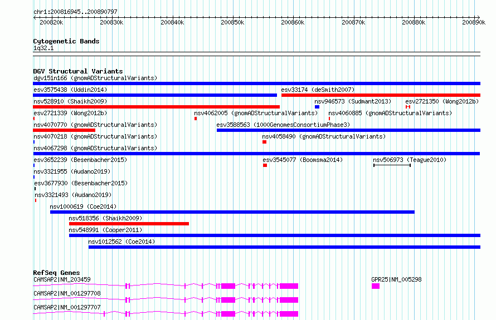Click the ruler's left arrow end
This screenshot has width=496, height=320.
coord(35,17)
